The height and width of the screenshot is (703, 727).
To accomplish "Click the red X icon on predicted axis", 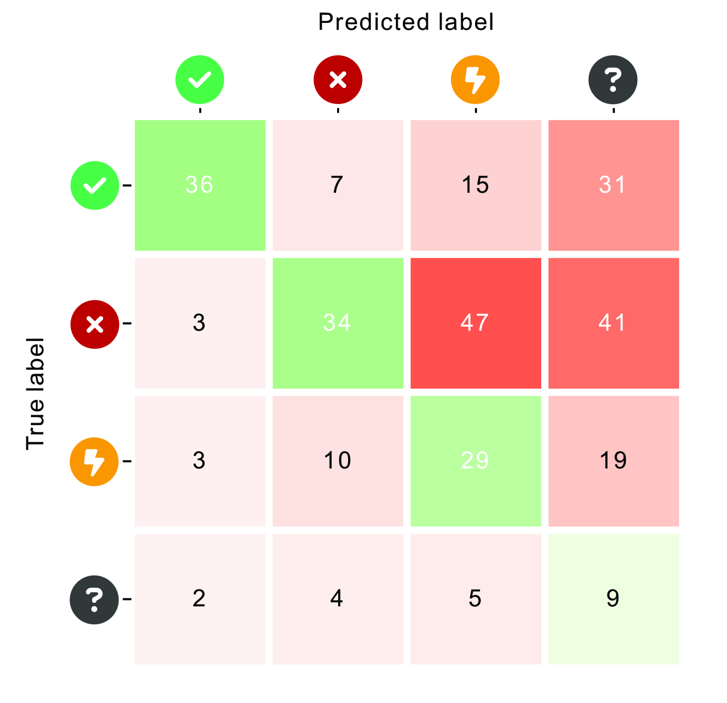I will pos(338,80).
